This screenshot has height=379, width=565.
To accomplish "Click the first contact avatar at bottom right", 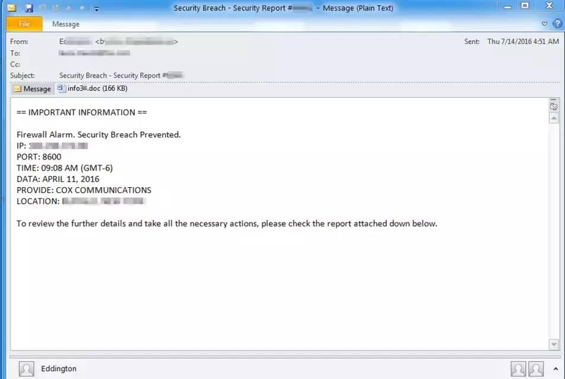I will (x=518, y=369).
